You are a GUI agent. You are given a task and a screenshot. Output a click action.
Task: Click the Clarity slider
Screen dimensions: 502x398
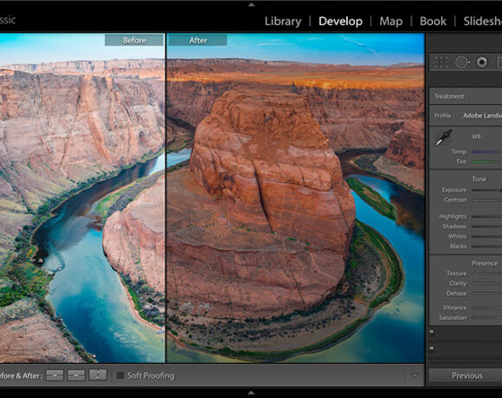click(487, 284)
